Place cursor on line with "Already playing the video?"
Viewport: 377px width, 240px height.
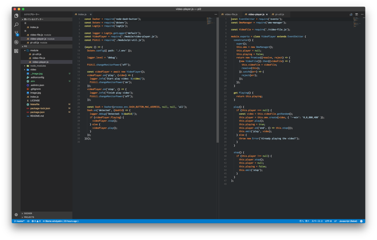tap(269, 139)
